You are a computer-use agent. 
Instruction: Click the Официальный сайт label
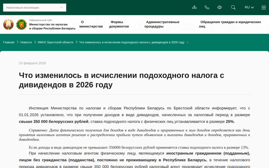(41, 20)
